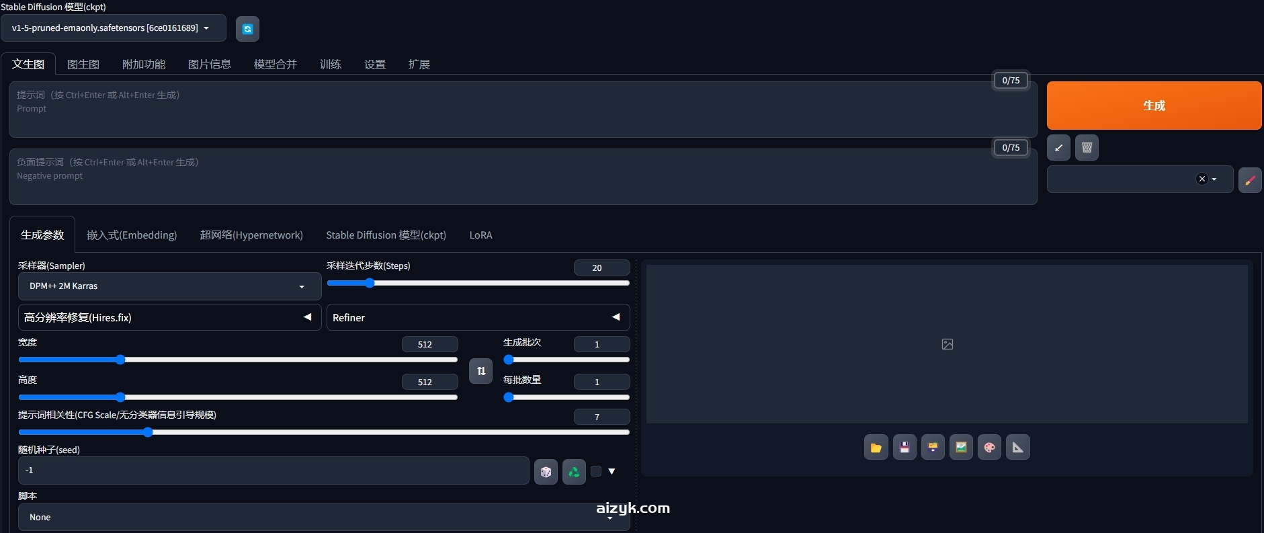Refresh the Stable Diffusion checkpoint list
Screen dimensions: 1264x533
pyautogui.click(x=247, y=28)
